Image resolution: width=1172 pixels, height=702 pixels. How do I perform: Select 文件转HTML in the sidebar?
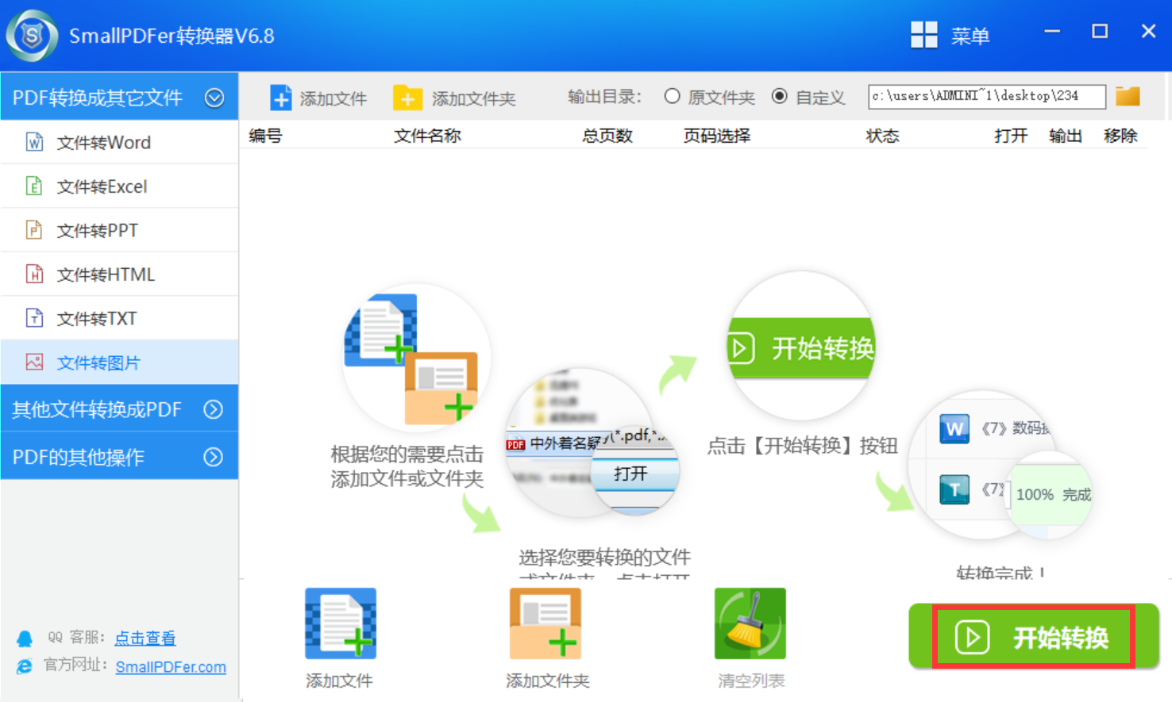point(119,274)
